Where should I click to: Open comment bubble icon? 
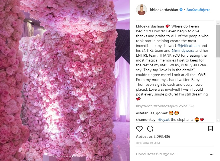150,129
